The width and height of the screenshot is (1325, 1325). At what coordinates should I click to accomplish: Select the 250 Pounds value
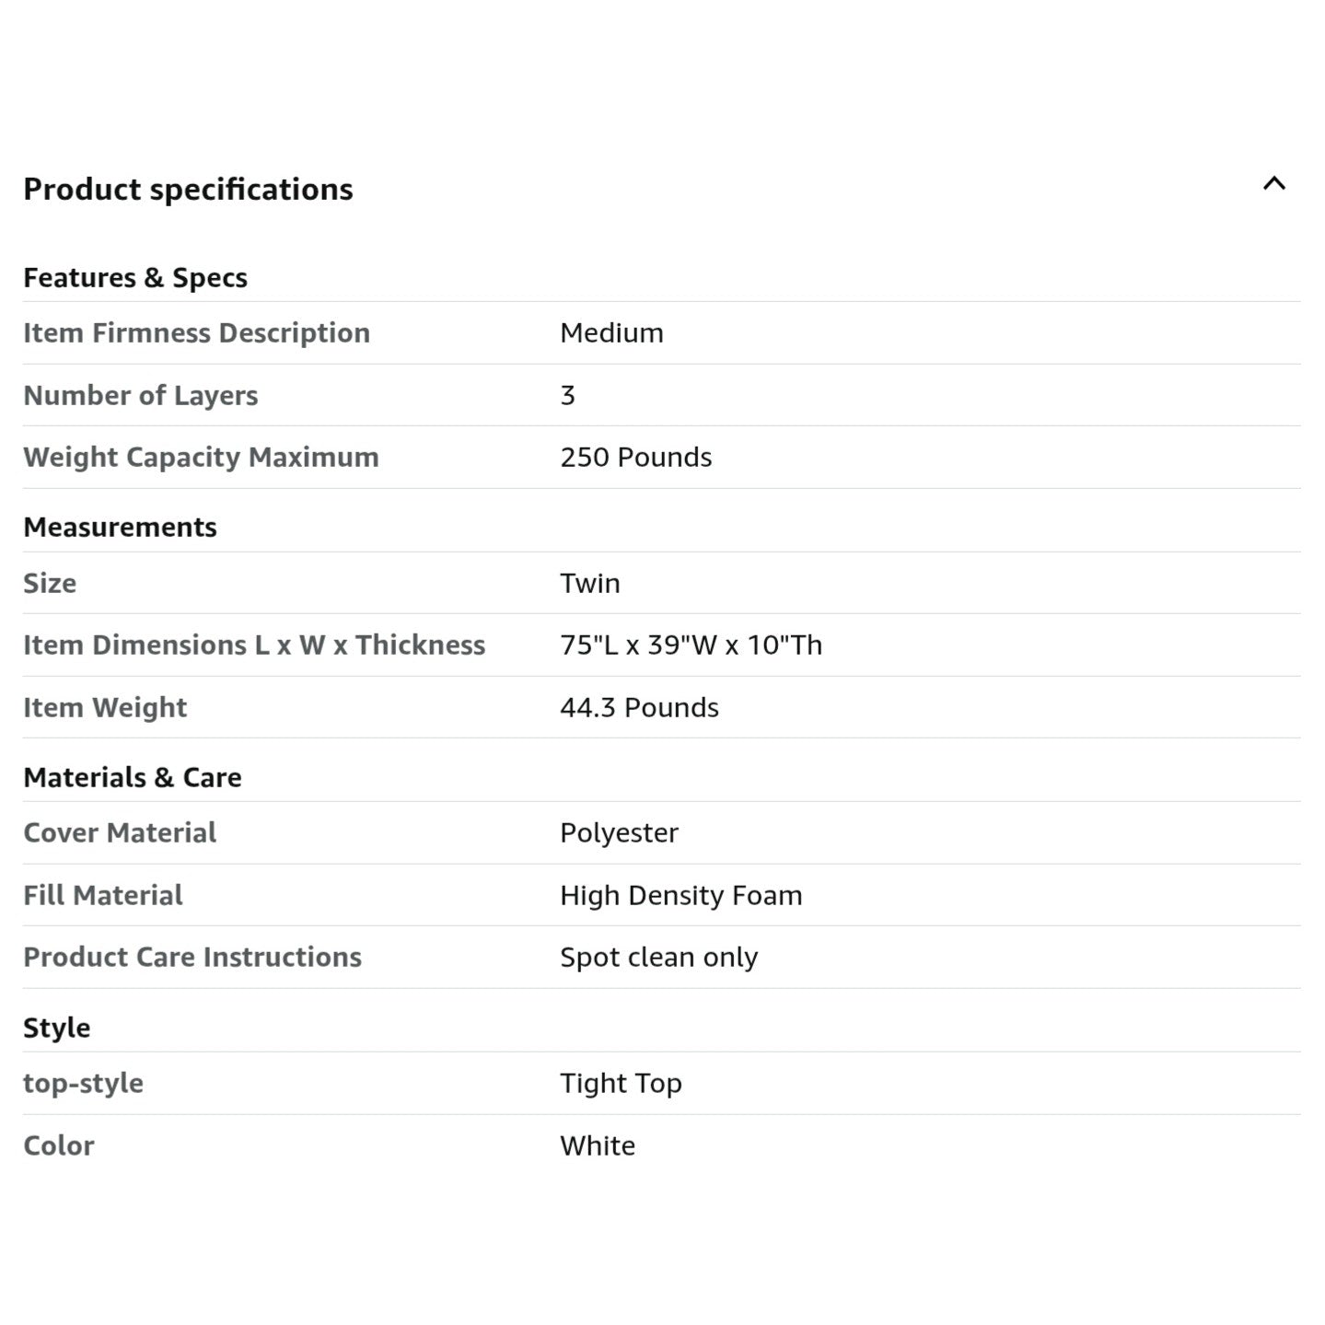tap(635, 458)
